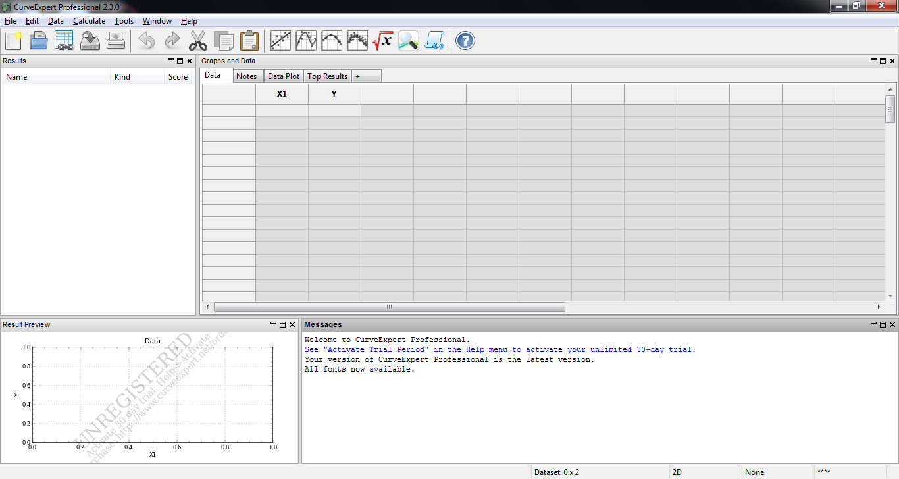Click the data grid vertical scrollbar thumb
Image resolution: width=899 pixels, height=479 pixels.
[x=890, y=109]
